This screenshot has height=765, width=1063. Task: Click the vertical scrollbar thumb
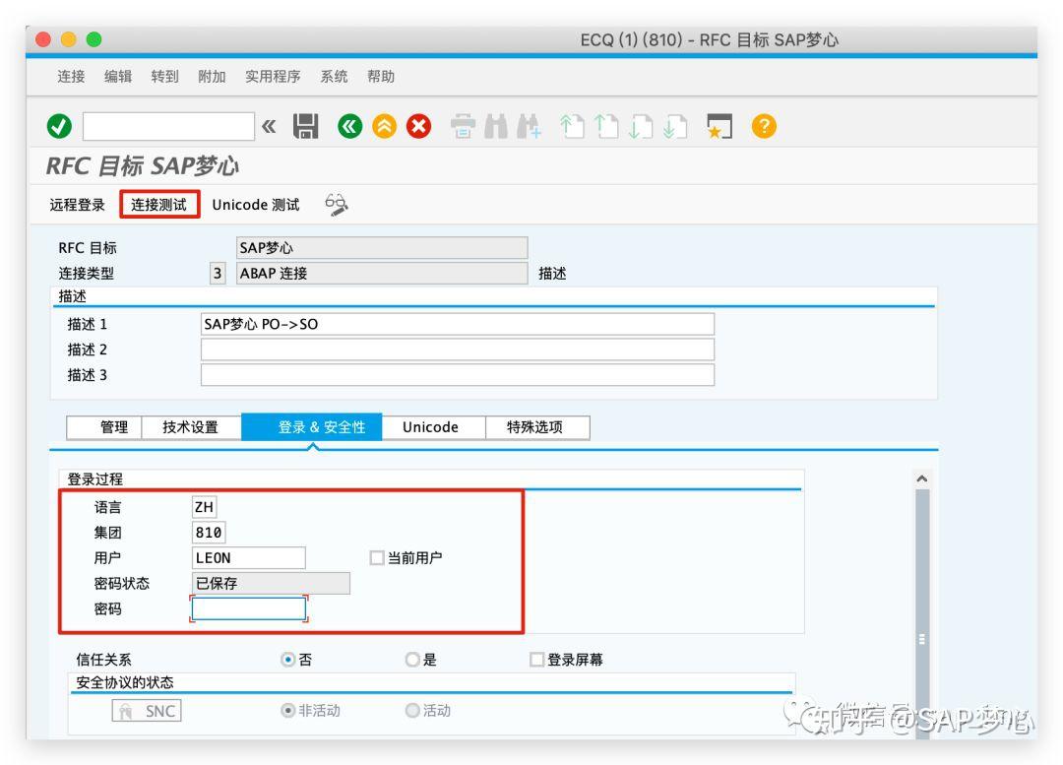922,613
